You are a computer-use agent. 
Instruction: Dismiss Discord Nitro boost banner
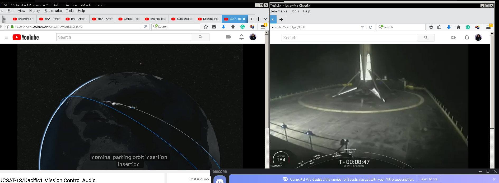pyautogui.click(x=494, y=179)
